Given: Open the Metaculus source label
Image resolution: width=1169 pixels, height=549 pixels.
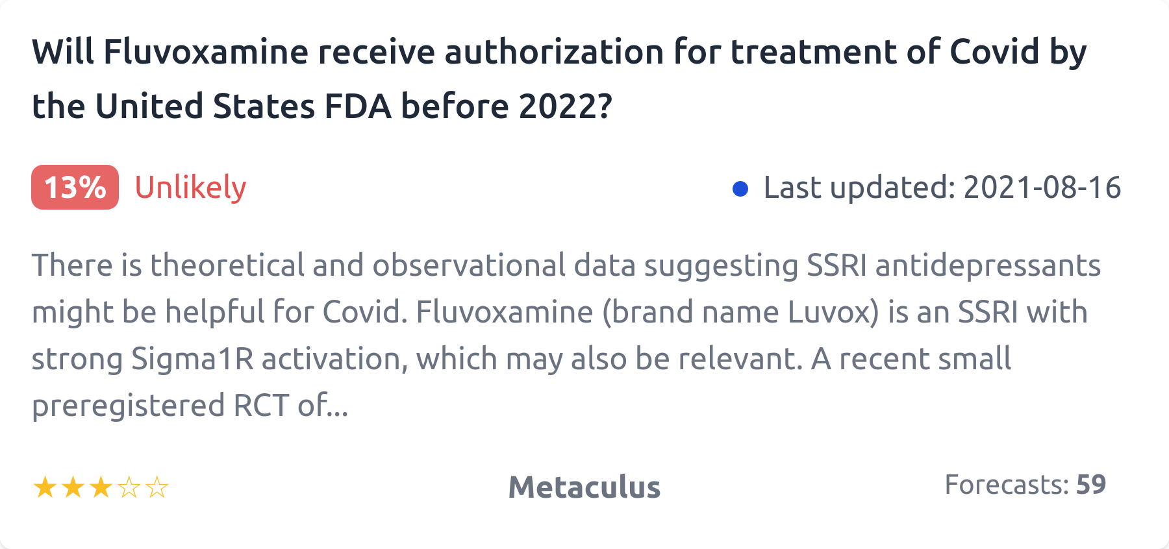Looking at the screenshot, I should [584, 487].
